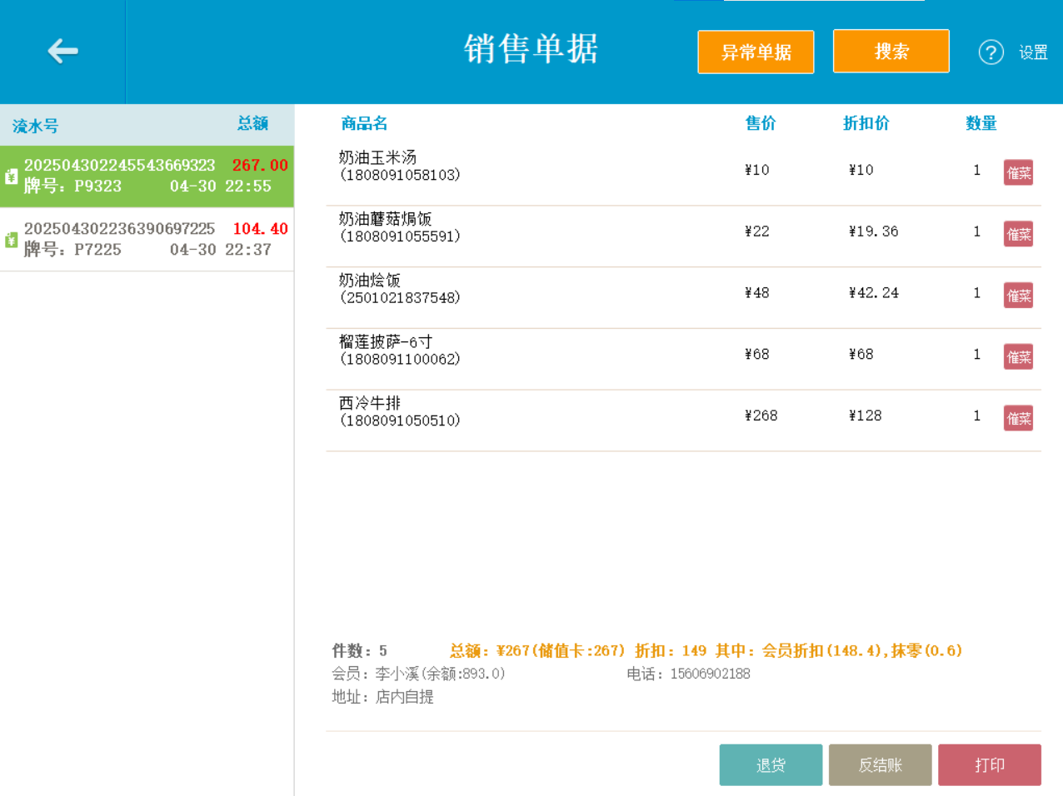Open 设置 settings
The height and width of the screenshot is (796, 1063).
coord(1033,52)
